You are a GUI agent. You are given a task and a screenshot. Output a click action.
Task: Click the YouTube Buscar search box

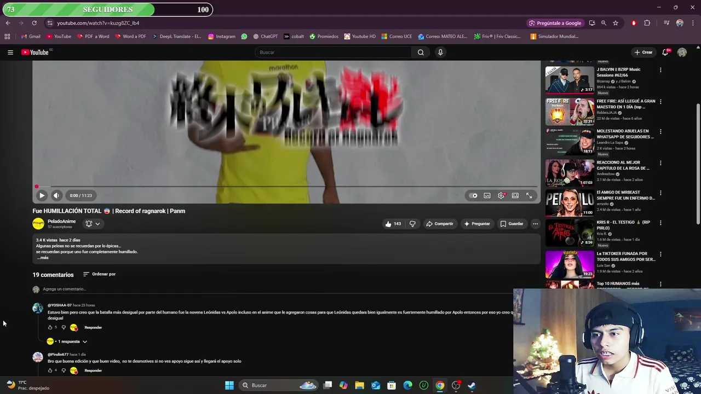click(333, 52)
